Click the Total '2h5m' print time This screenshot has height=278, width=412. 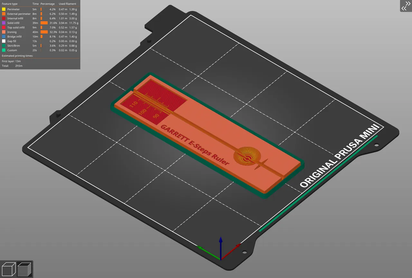pos(19,66)
